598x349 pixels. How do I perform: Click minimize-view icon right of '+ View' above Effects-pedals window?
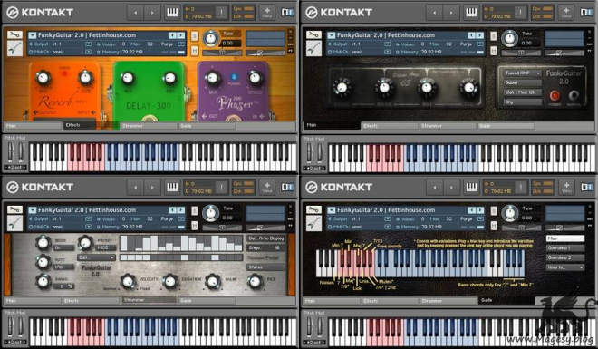pyautogui.click(x=287, y=13)
